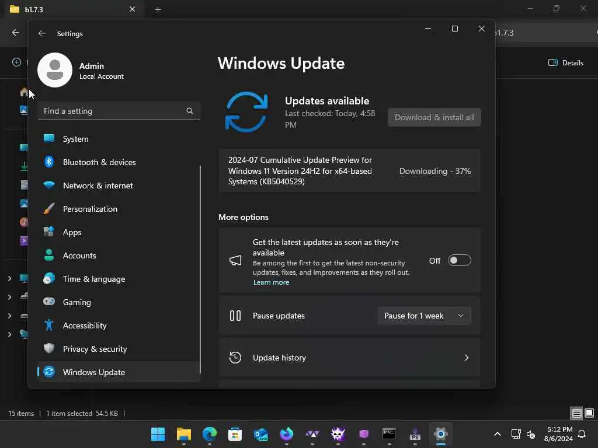598x448 pixels.
Task: Open Bluetooth & devices via its Bluetooth icon
Action: (x=49, y=162)
